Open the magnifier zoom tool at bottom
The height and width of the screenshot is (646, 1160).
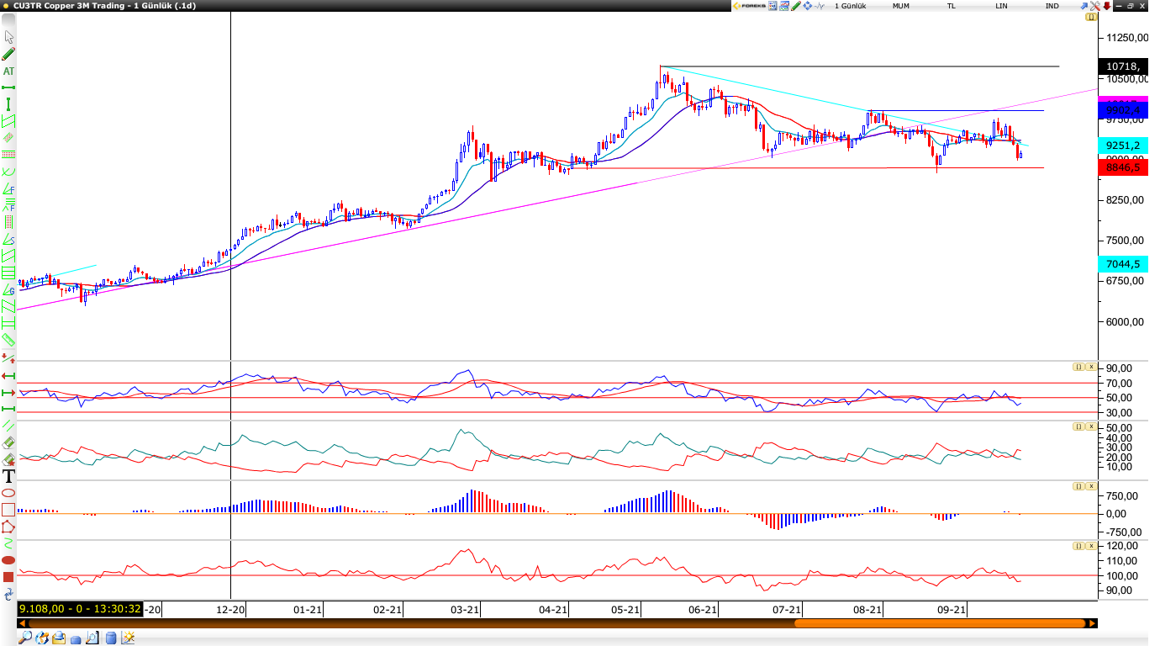(25, 638)
